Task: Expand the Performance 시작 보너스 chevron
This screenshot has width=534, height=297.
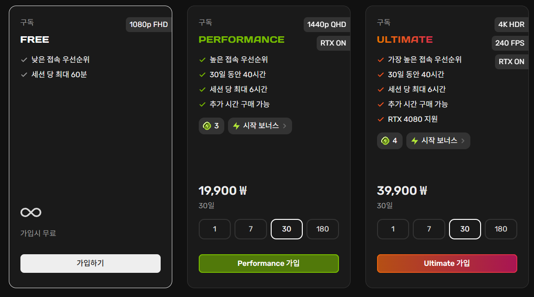Action: click(285, 126)
